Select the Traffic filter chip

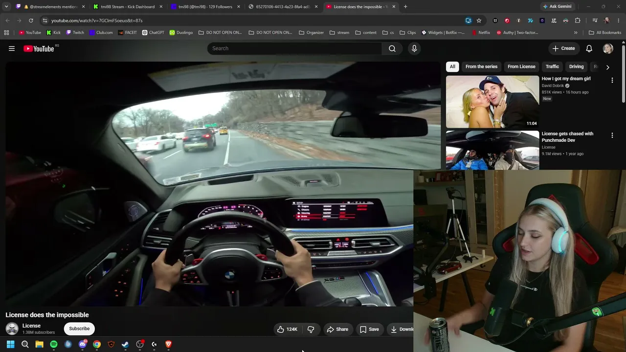552,66
